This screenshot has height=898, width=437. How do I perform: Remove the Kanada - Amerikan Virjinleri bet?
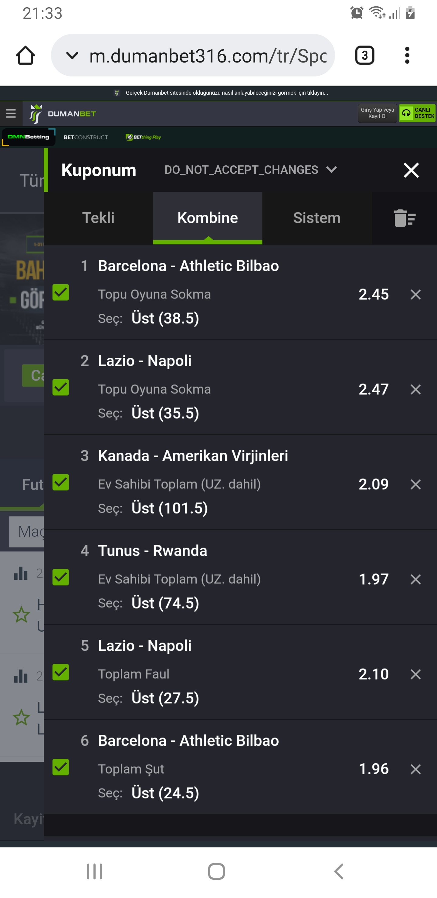pos(415,484)
